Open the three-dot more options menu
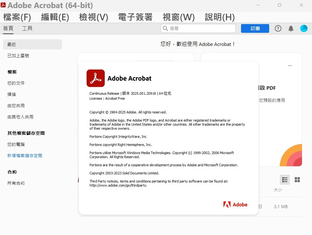The width and height of the screenshot is (312, 235). click(290, 66)
